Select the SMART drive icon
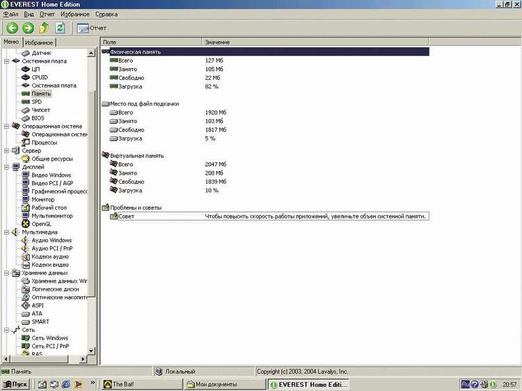The width and height of the screenshot is (522, 391). (26, 322)
